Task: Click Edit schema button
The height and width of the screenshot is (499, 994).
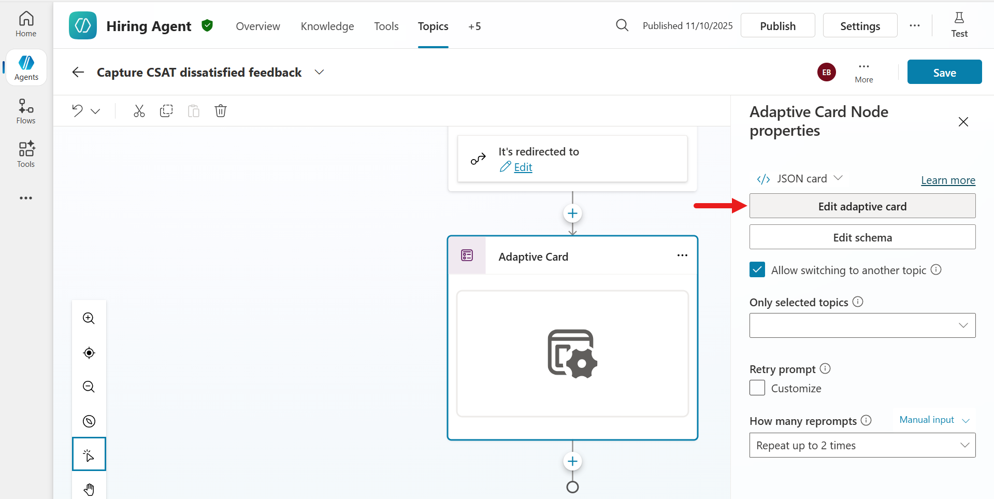Action: point(862,237)
